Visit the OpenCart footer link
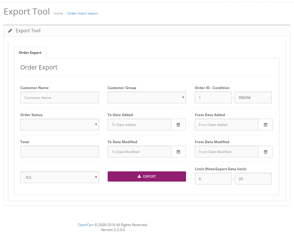 (86, 225)
